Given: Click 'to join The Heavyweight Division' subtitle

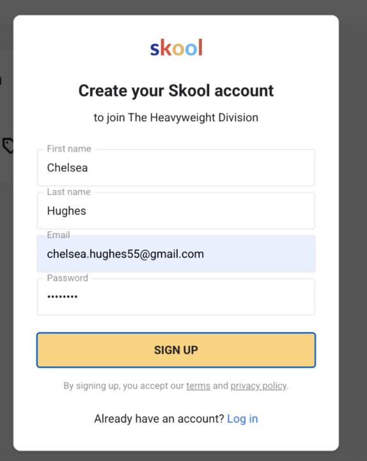Looking at the screenshot, I should (x=176, y=118).
